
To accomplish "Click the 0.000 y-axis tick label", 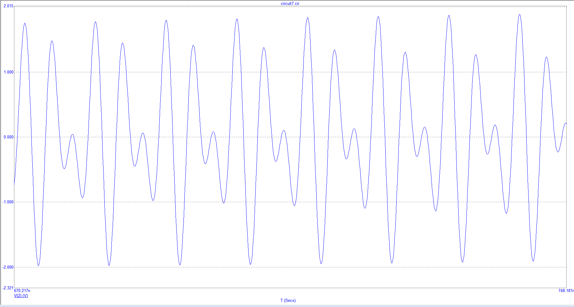I will click(9, 137).
